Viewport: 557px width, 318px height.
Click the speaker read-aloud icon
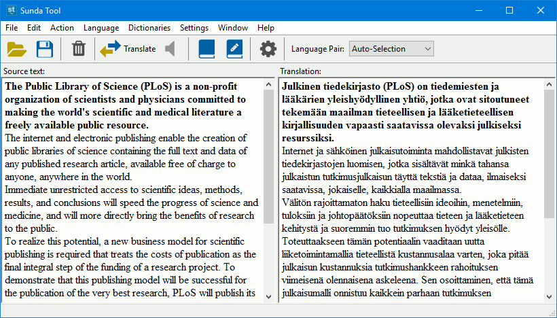point(170,49)
